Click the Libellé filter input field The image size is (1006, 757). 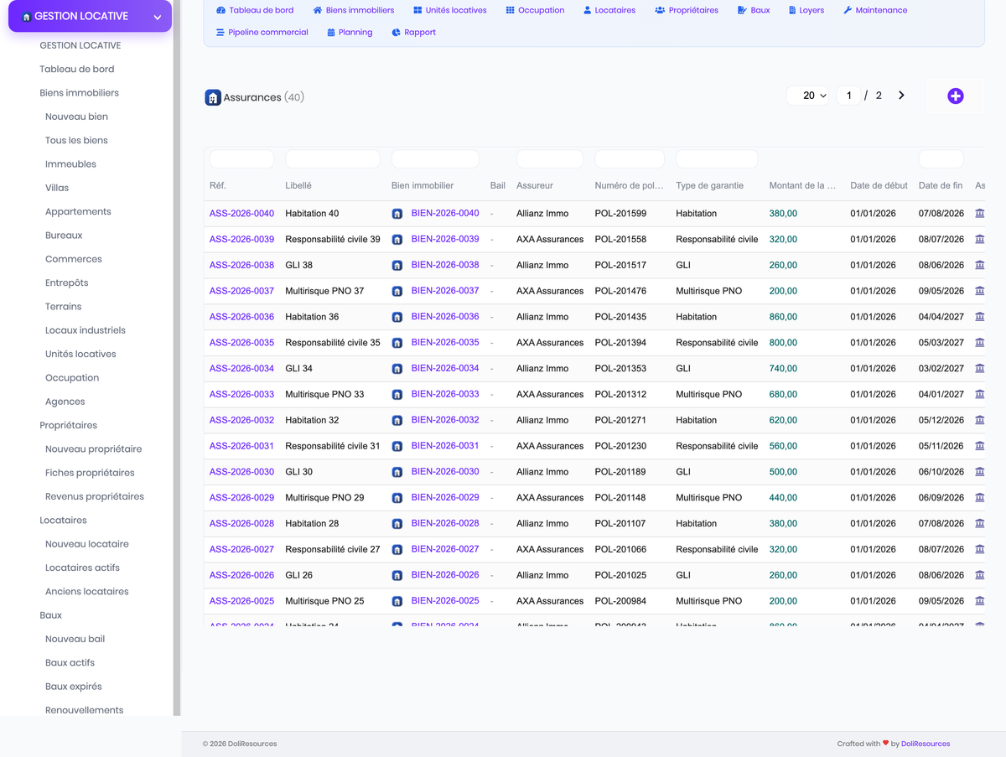pyautogui.click(x=333, y=159)
